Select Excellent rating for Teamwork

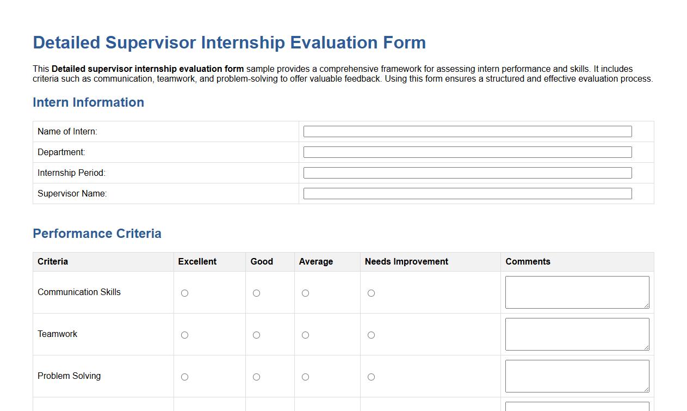(184, 335)
